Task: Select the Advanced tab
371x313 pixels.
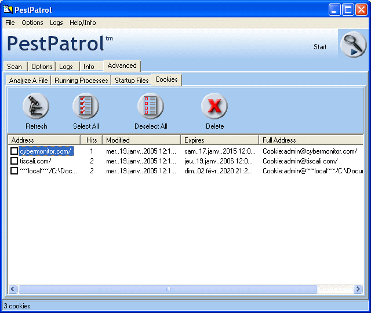Action: pos(122,65)
